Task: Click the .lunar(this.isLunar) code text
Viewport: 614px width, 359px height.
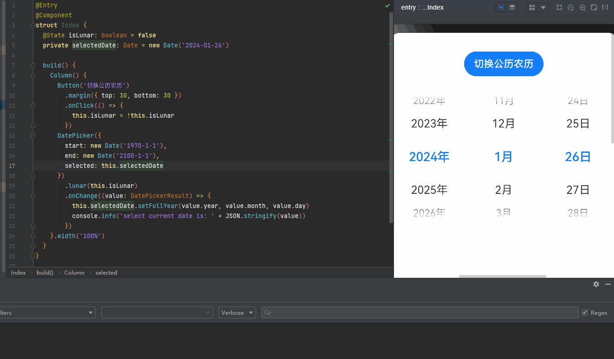Action: pyautogui.click(x=101, y=186)
